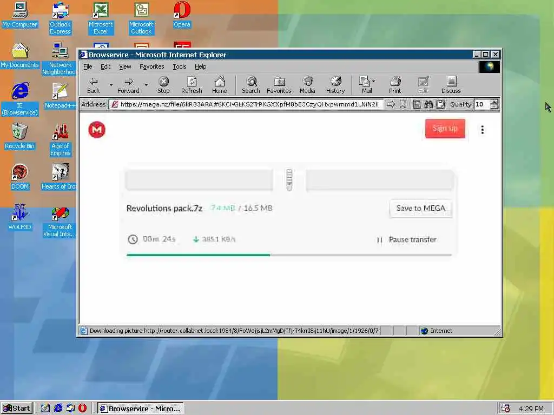
Task: Open WOLF3D desktop shortcut
Action: click(20, 217)
